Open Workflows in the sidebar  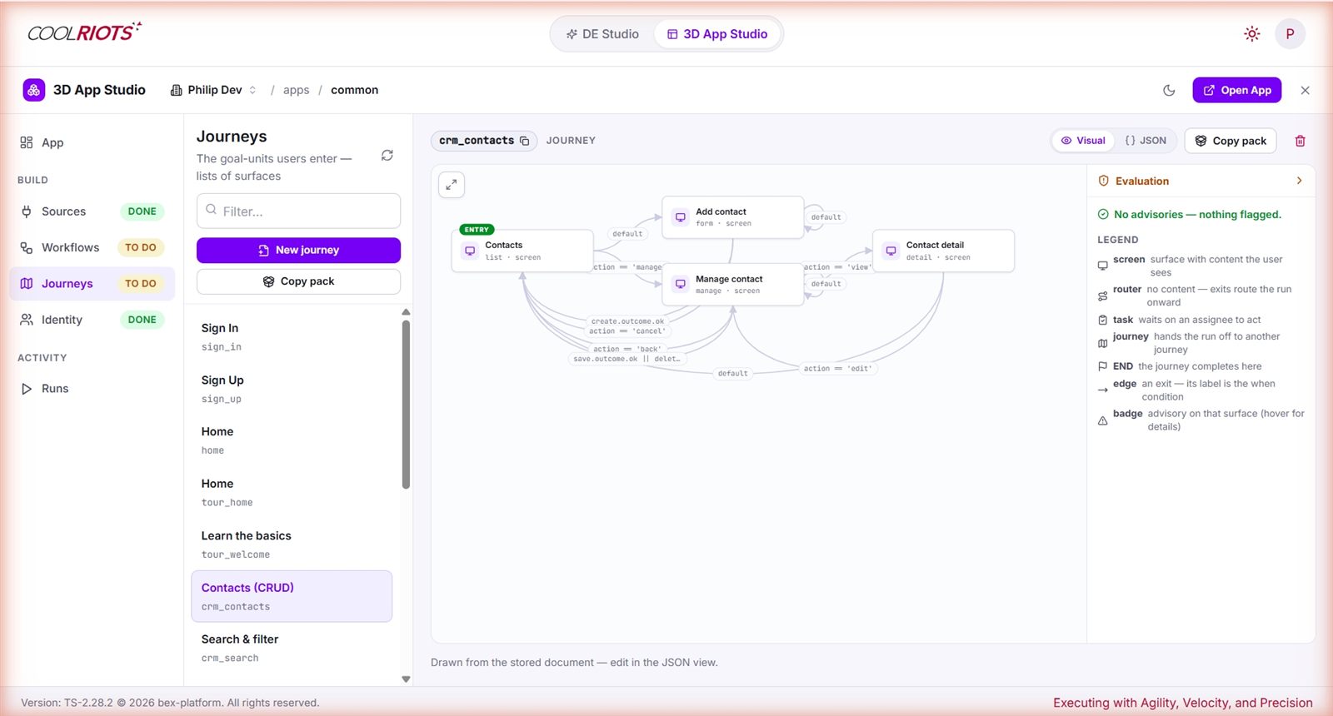[92, 247]
